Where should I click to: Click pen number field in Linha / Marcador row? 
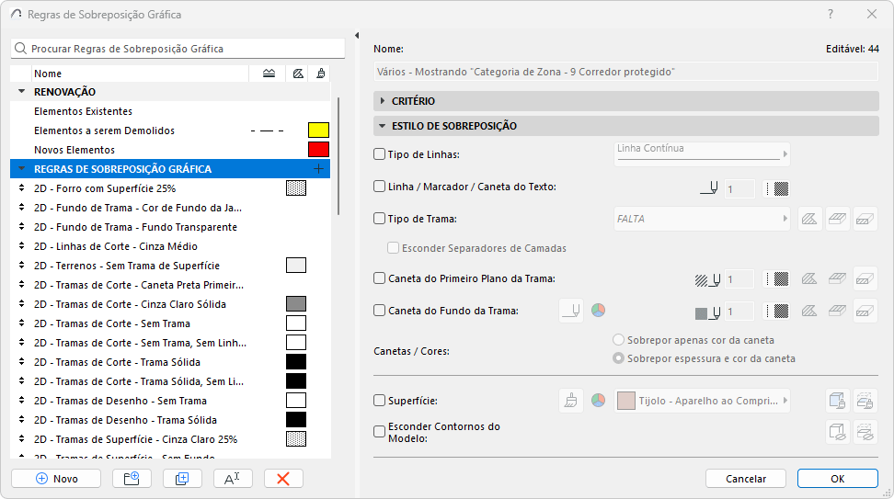coord(739,188)
